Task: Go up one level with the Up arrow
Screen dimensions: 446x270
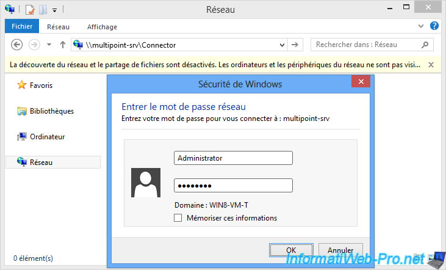Action: 63,45
